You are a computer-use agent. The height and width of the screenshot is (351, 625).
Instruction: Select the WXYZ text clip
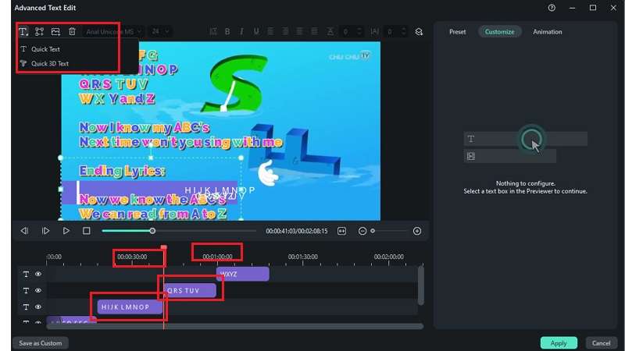tap(243, 275)
